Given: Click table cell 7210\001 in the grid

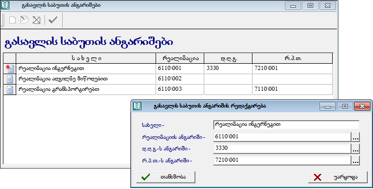Looking at the screenshot, I should pos(292,68).
